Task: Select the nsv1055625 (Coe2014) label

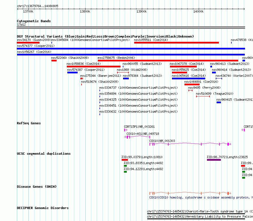Action: 189,70
